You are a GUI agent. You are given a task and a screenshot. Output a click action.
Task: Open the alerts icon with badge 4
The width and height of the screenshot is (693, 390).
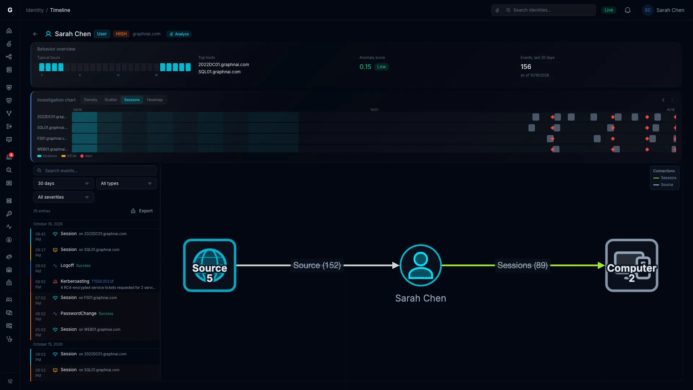(x=9, y=157)
